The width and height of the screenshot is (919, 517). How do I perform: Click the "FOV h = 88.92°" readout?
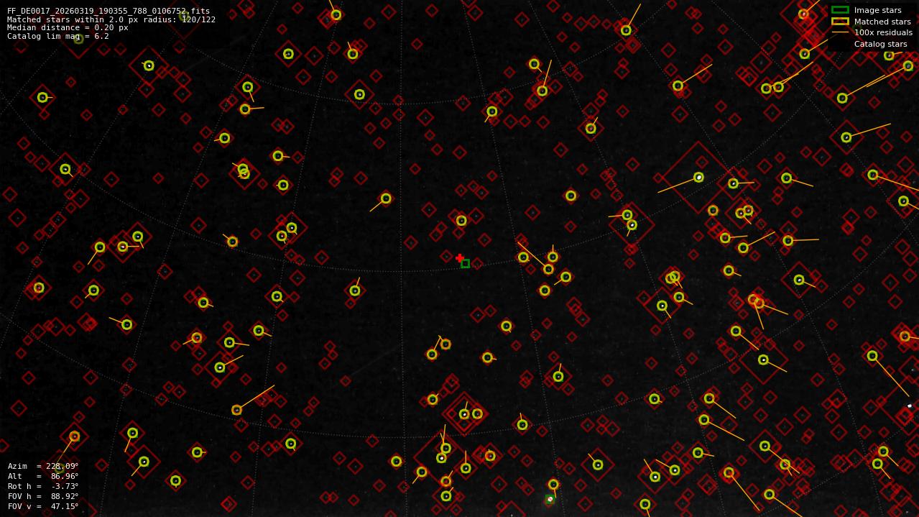43,496
